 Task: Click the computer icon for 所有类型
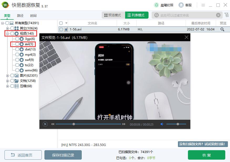coord(12,23)
